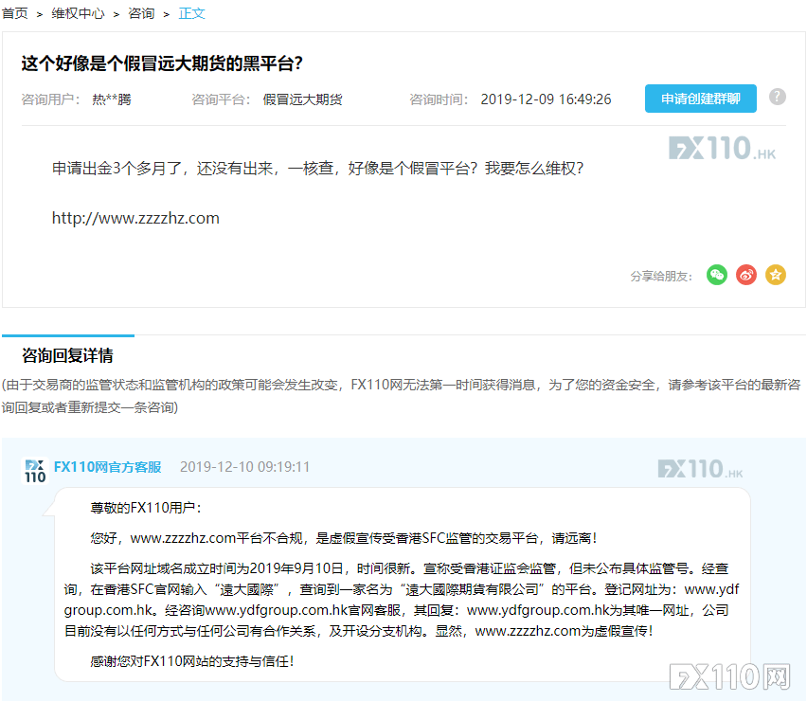Click the question title about 假冒远大期货
This screenshot has height=702, width=807.
[x=162, y=63]
